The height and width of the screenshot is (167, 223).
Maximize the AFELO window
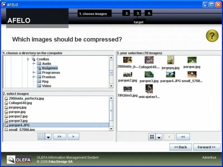212,4
